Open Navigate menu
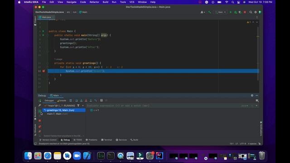This screenshot has height=163, width=290. 72,2
